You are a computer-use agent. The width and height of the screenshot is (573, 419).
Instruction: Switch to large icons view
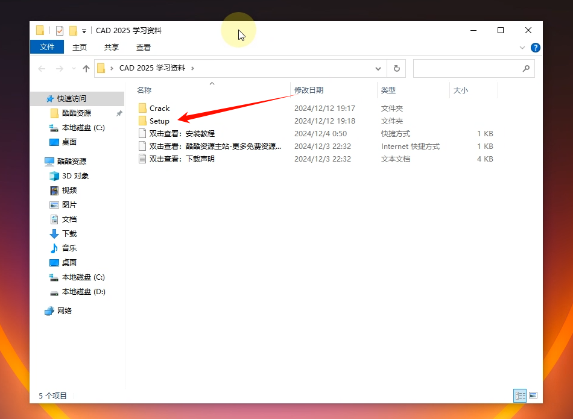click(533, 395)
